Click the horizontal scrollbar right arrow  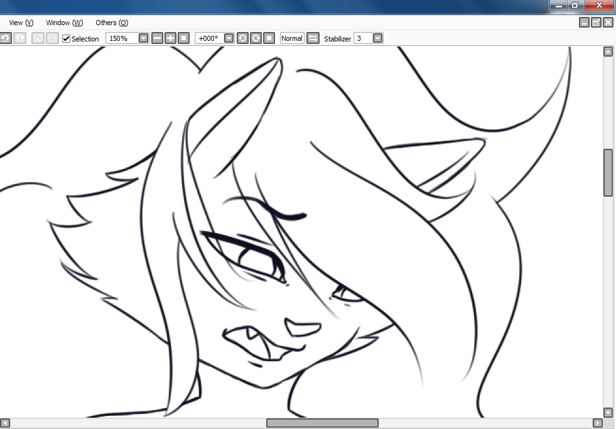pyautogui.click(x=597, y=423)
